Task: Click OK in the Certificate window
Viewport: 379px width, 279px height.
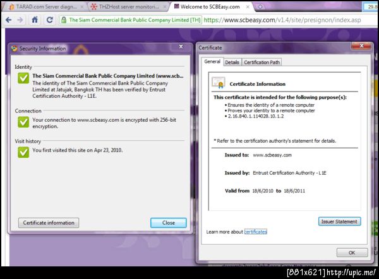Action: tap(352, 252)
